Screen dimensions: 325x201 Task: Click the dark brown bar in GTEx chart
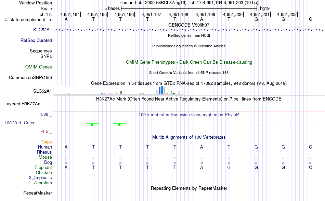(121, 93)
